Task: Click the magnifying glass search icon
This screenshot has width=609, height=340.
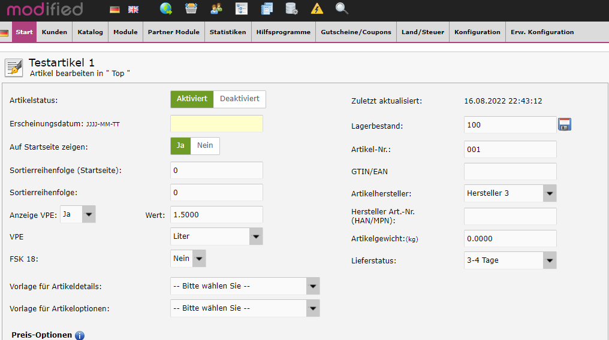Action: click(342, 8)
